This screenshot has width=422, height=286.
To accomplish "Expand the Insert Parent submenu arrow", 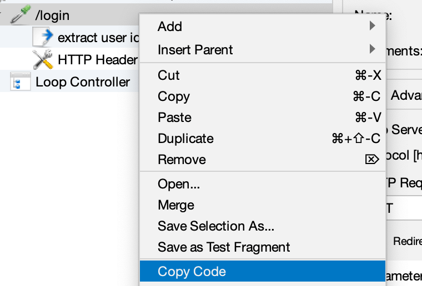I will coord(372,49).
